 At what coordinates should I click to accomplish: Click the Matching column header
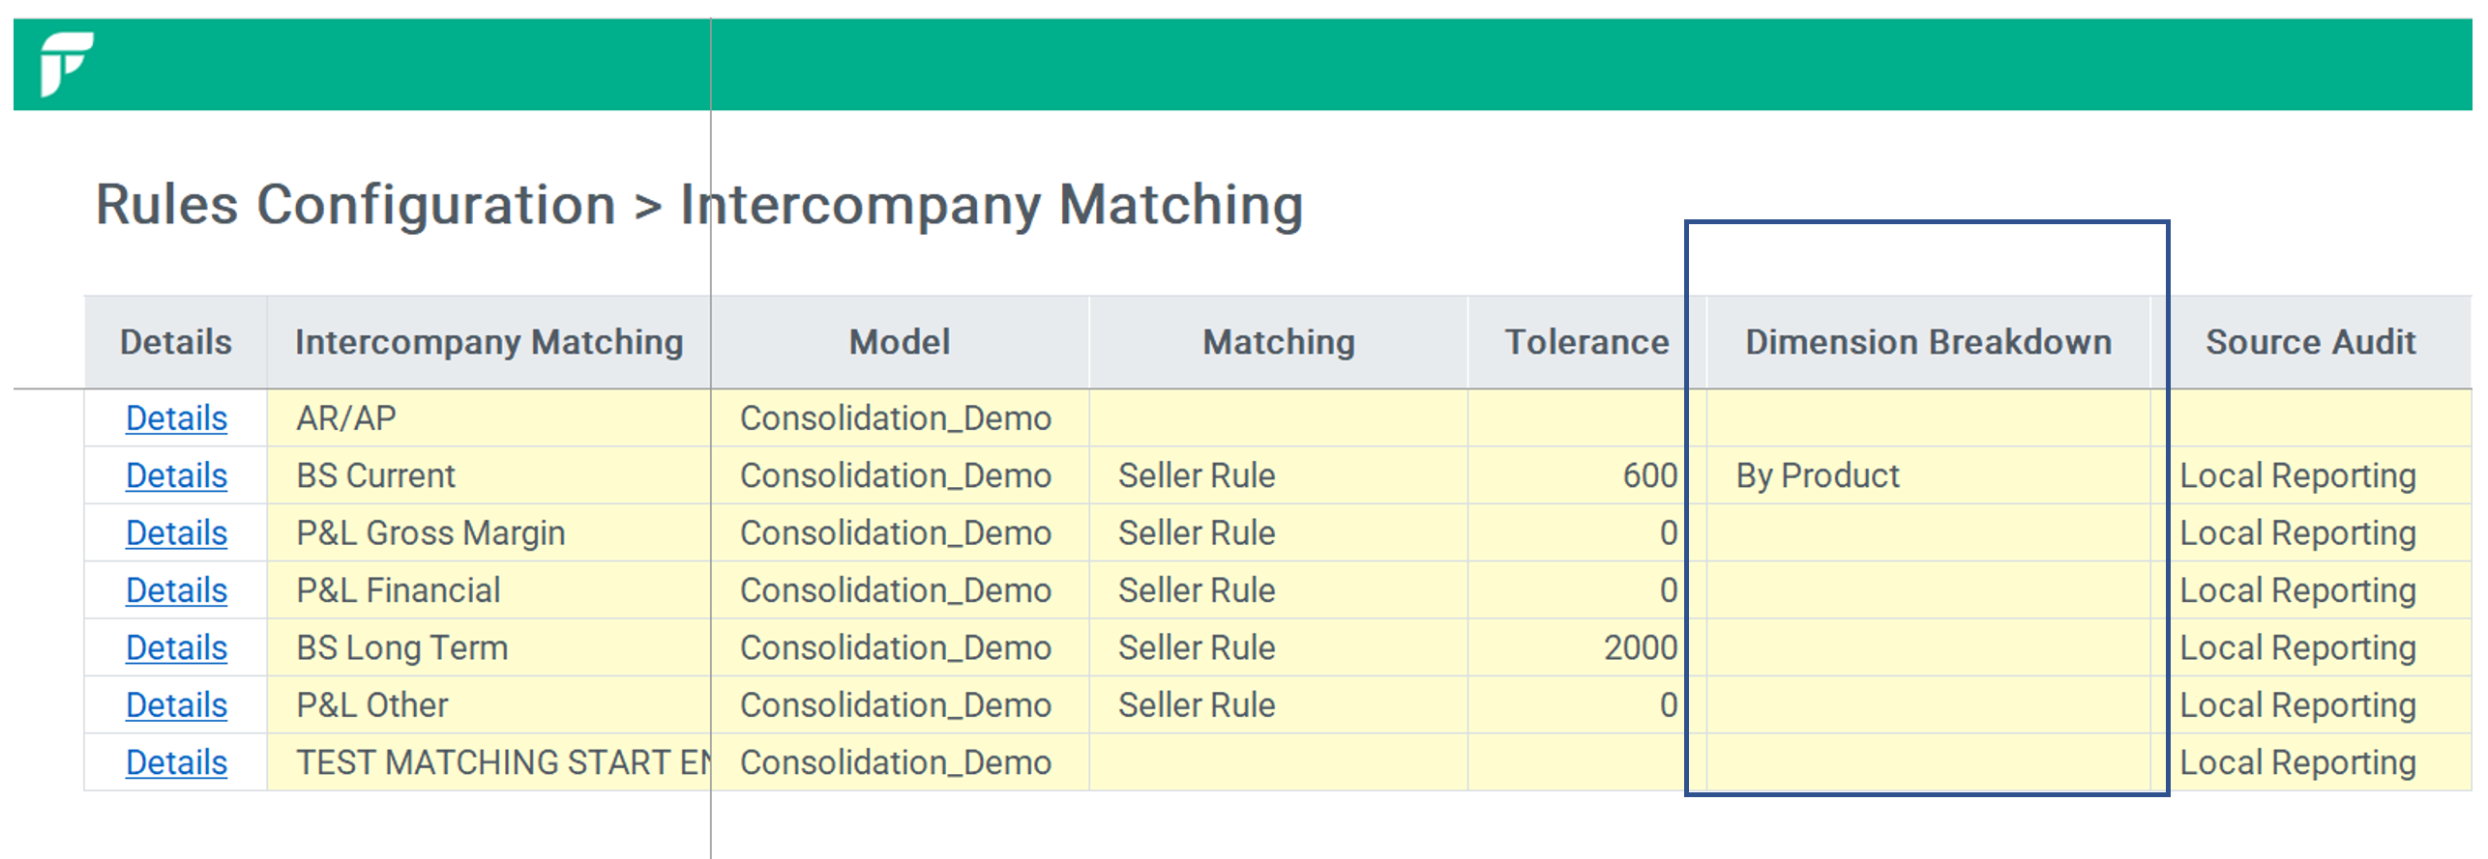click(x=1278, y=342)
